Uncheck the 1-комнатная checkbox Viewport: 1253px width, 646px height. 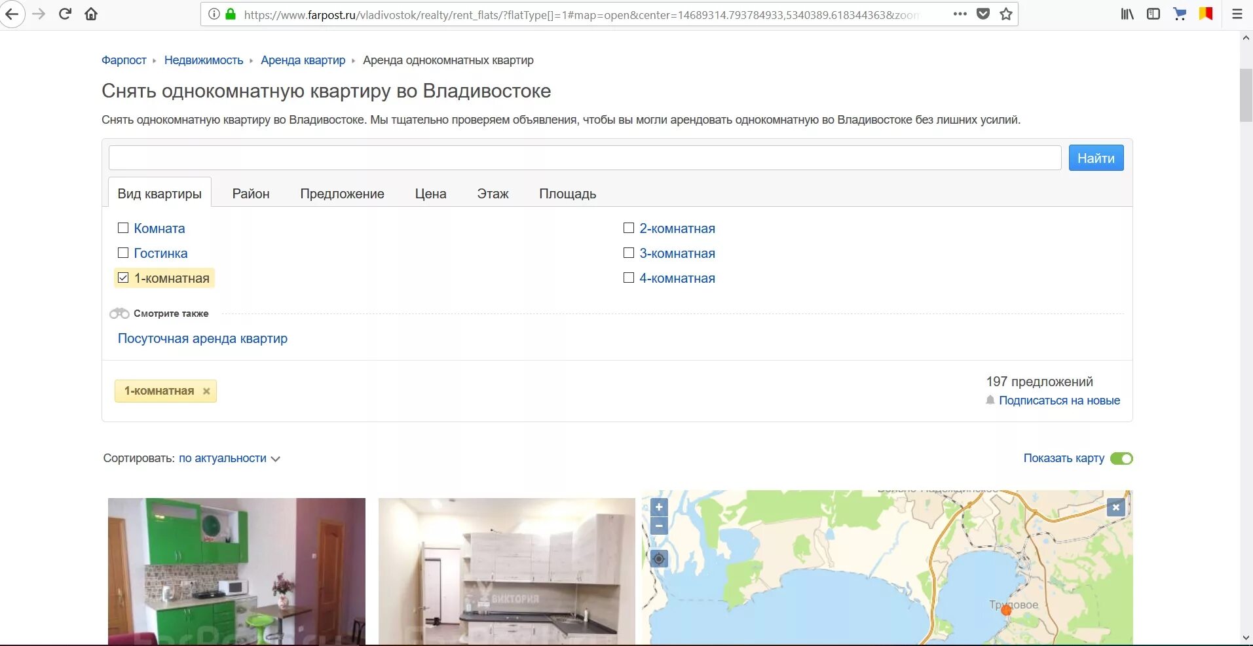pyautogui.click(x=123, y=278)
